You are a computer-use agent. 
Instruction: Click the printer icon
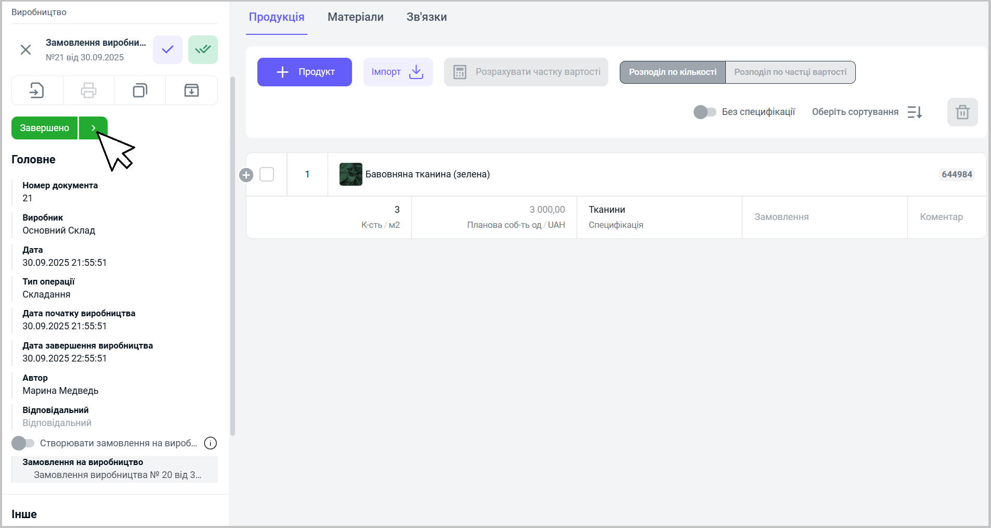(x=88, y=91)
